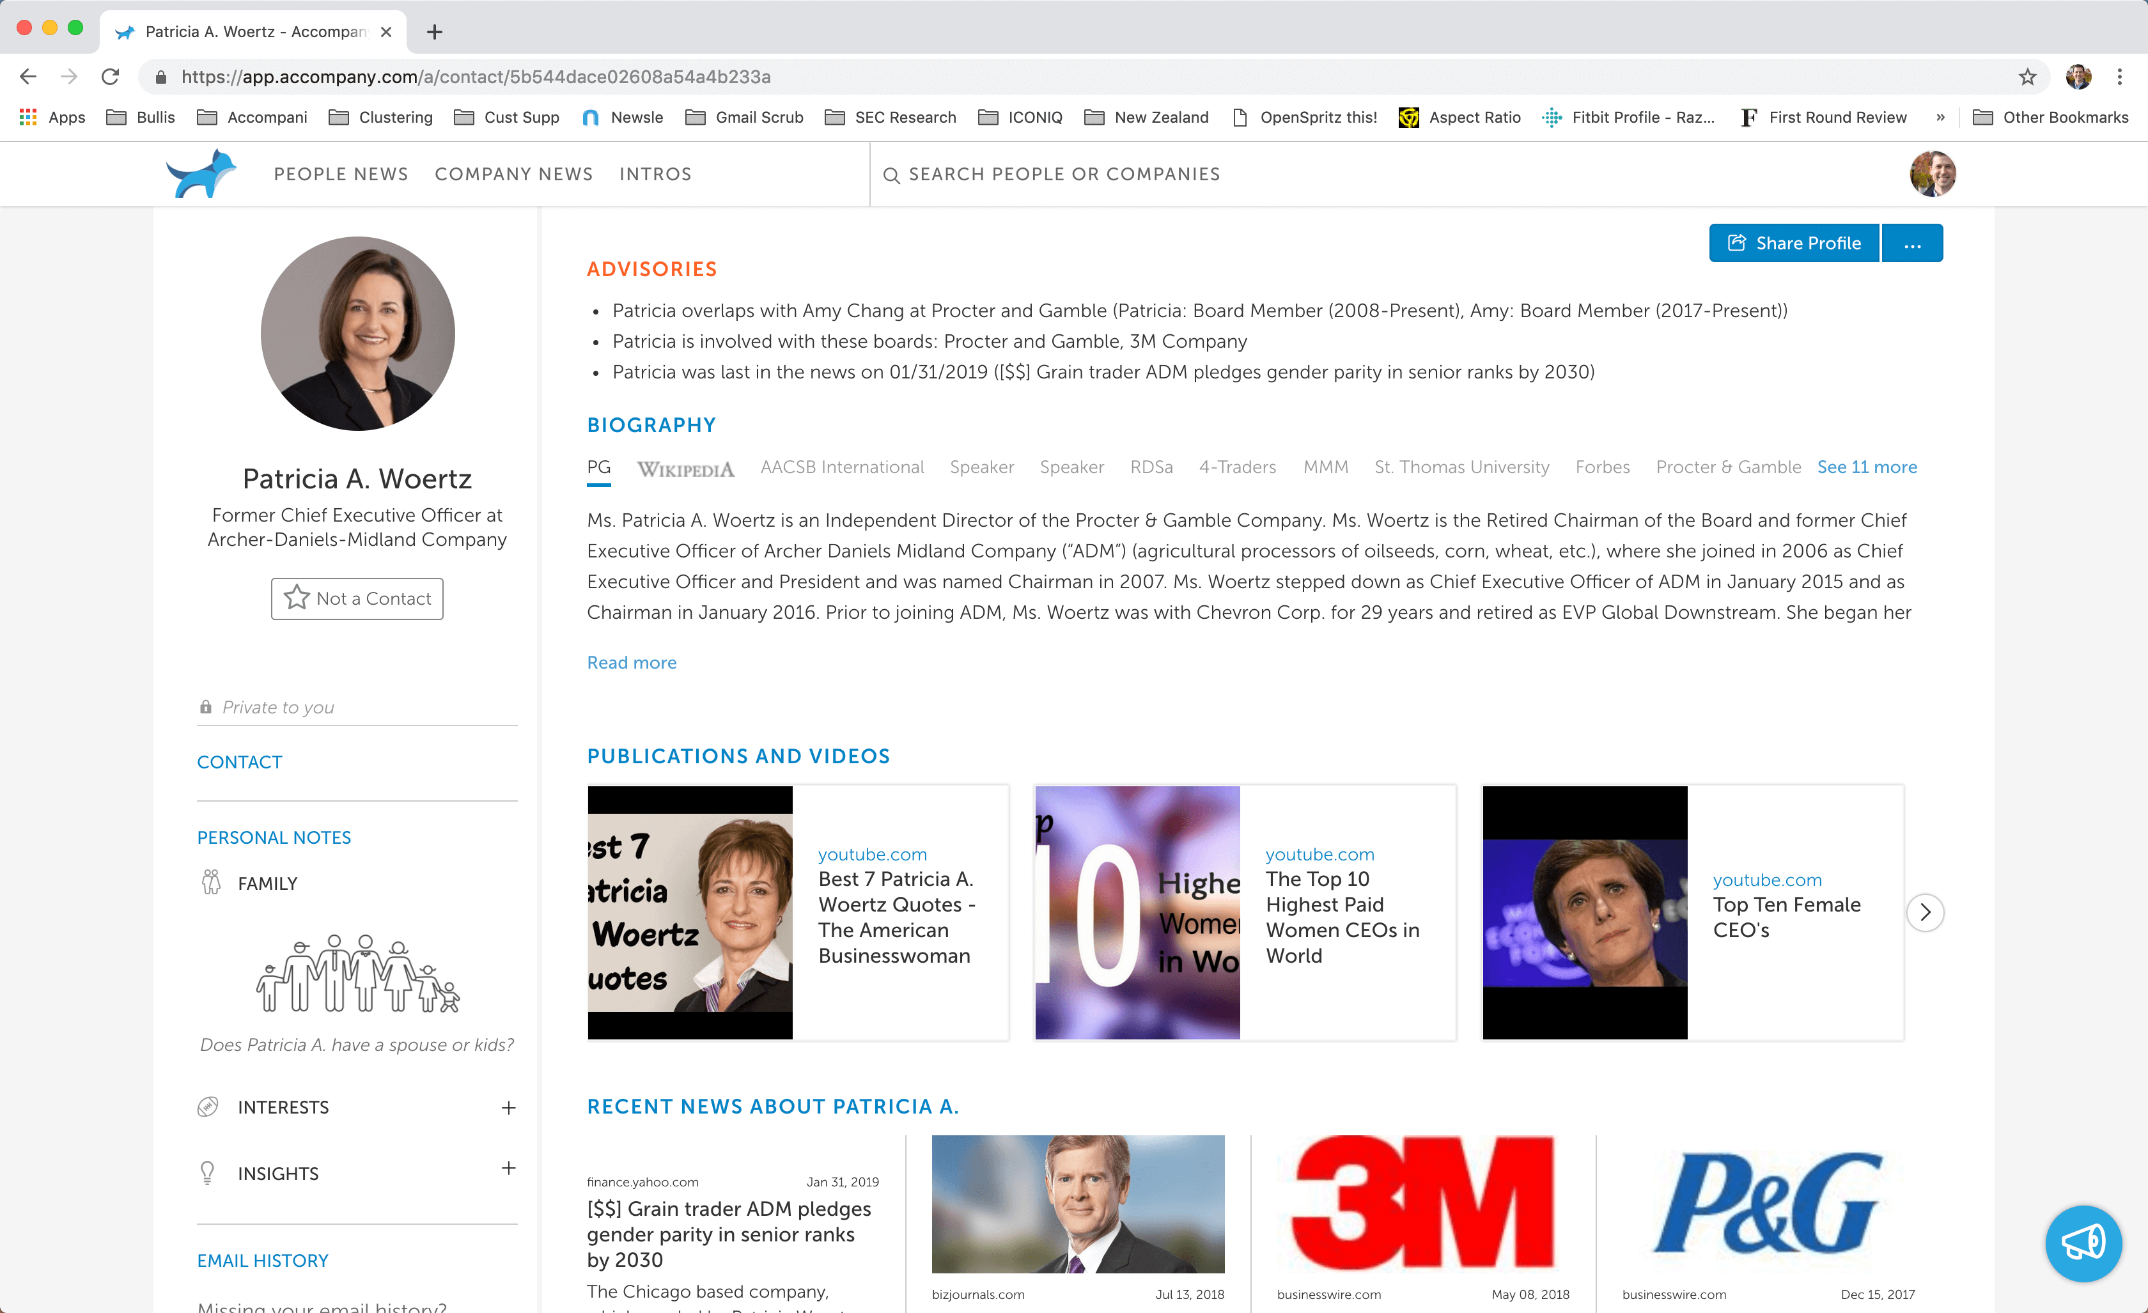The height and width of the screenshot is (1313, 2148).
Task: Click Patricia A. Woertz profile photo
Action: click(357, 334)
